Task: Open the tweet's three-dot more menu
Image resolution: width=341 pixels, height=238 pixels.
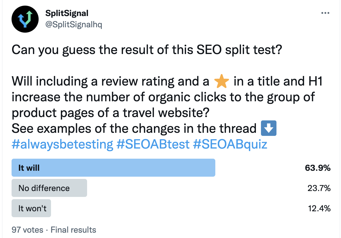Action: pyautogui.click(x=325, y=13)
